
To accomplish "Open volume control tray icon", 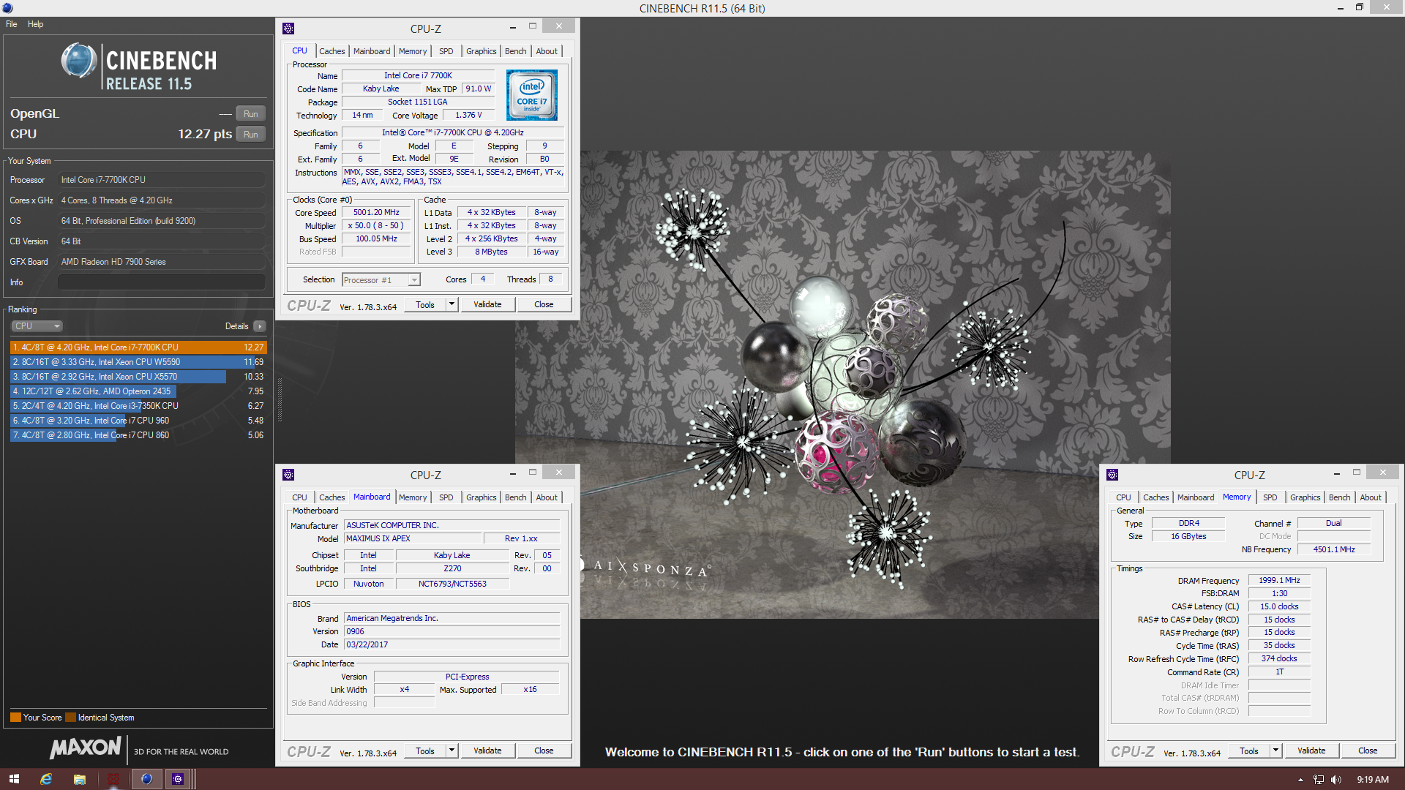I will click(x=1336, y=780).
